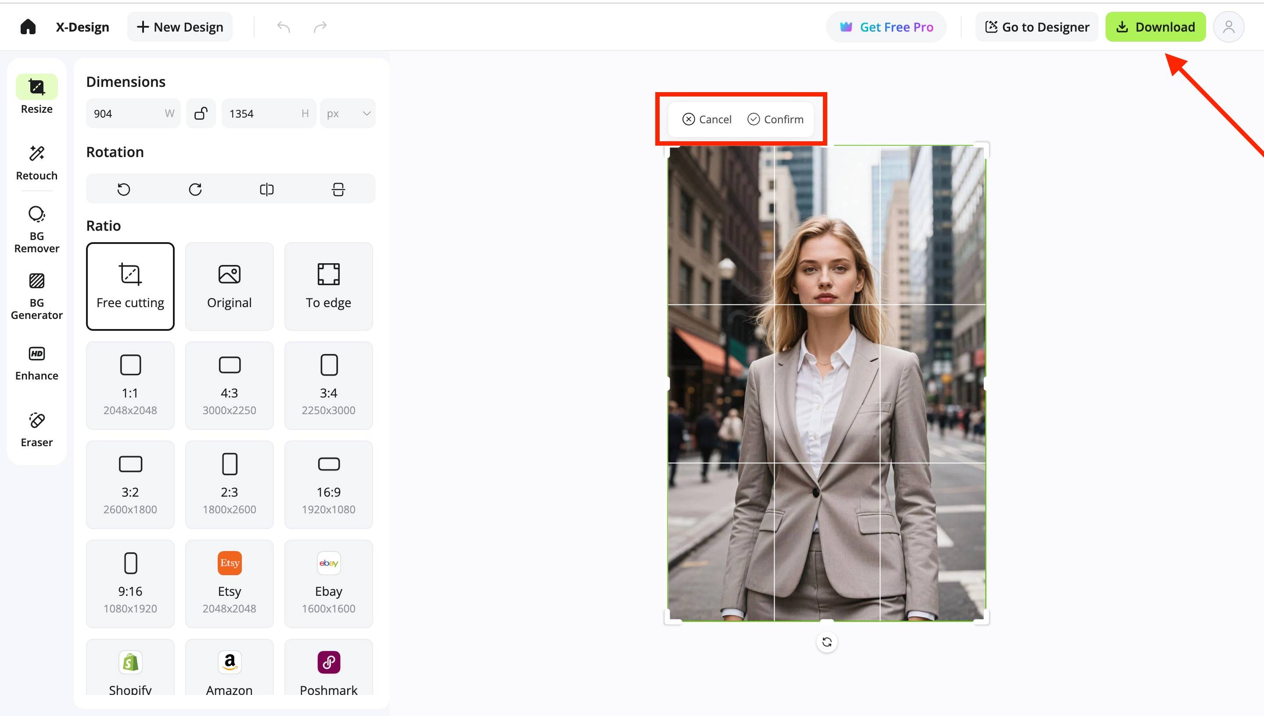The image size is (1264, 716).
Task: Choose the 9:16 1080x1920 ratio
Action: (x=130, y=584)
